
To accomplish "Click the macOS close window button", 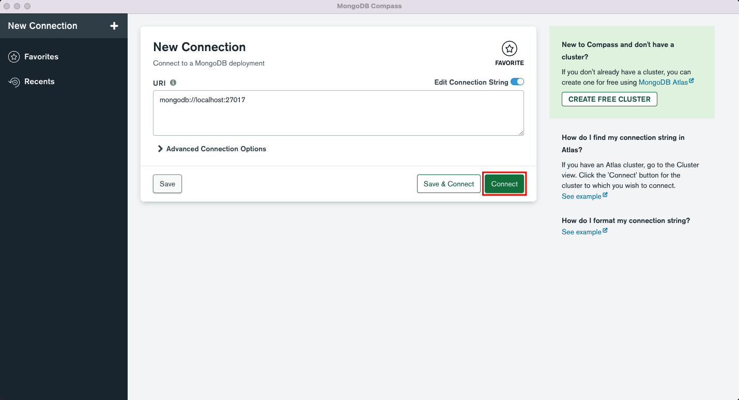I will pyautogui.click(x=7, y=6).
